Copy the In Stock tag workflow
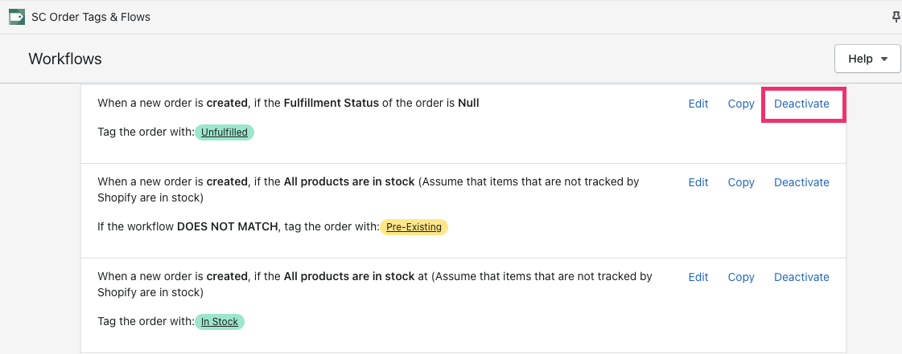The height and width of the screenshot is (354, 902). 741,277
